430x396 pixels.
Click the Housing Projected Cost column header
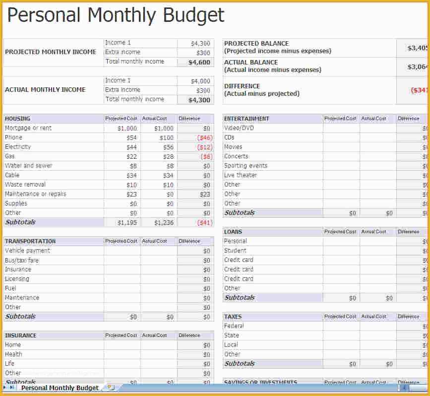pos(122,119)
